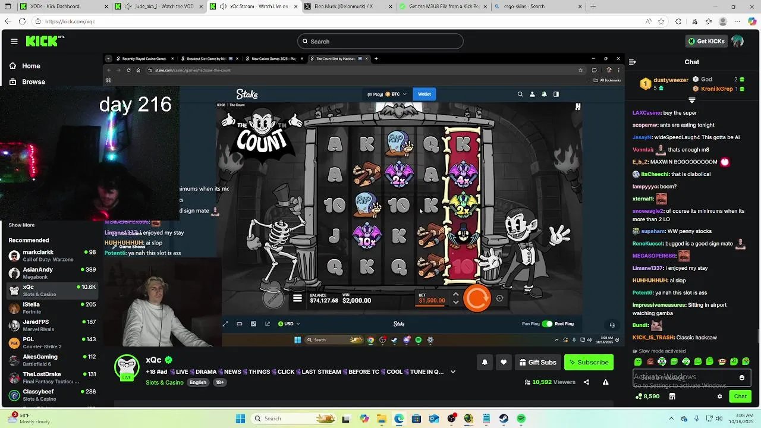Open chat settings gear
The width and height of the screenshot is (761, 428).
coord(719,396)
